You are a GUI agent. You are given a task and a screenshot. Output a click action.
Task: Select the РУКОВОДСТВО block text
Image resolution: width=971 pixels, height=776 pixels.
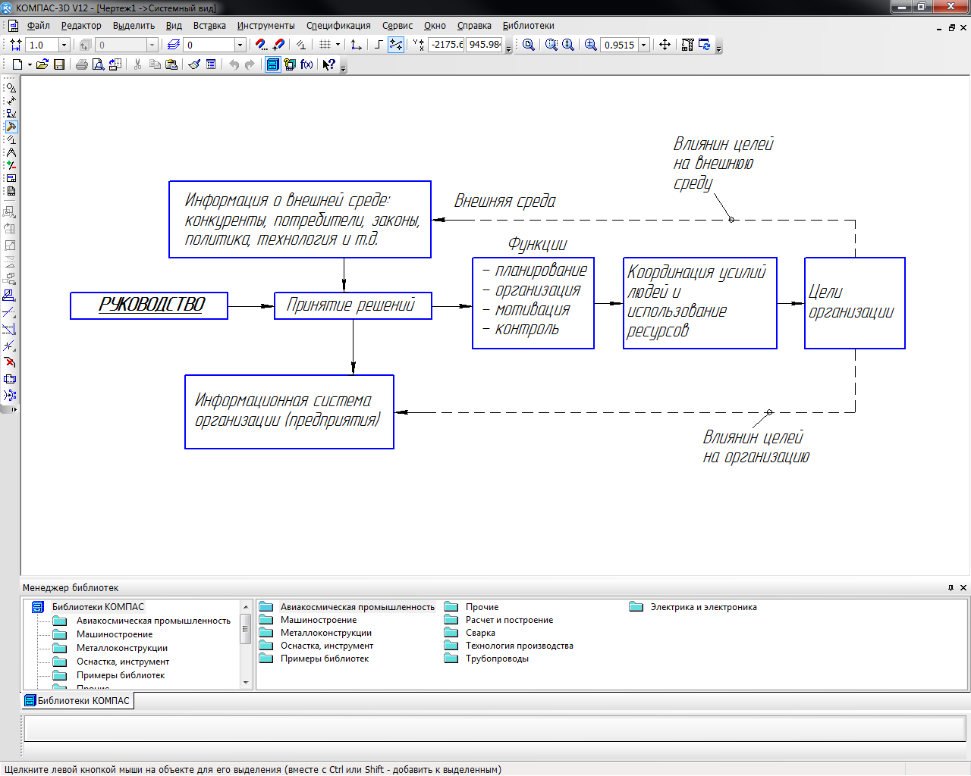(x=152, y=305)
